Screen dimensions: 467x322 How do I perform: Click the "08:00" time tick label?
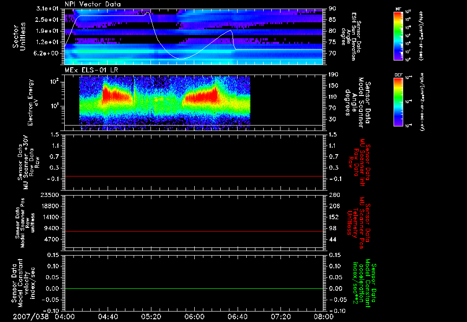pyautogui.click(x=324, y=317)
